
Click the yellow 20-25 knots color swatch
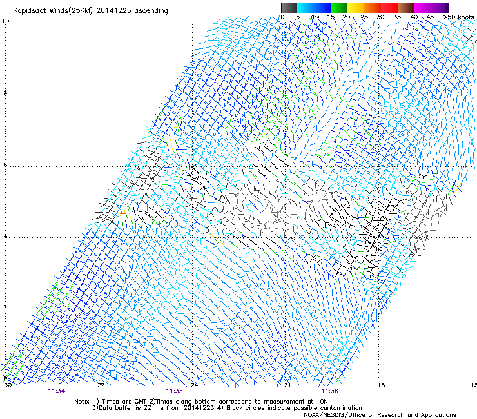(356, 8)
